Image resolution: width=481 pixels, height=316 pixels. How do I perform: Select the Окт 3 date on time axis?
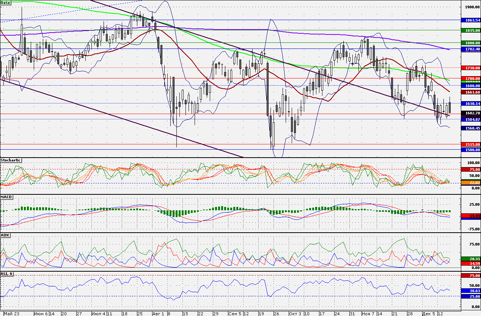[295, 314]
